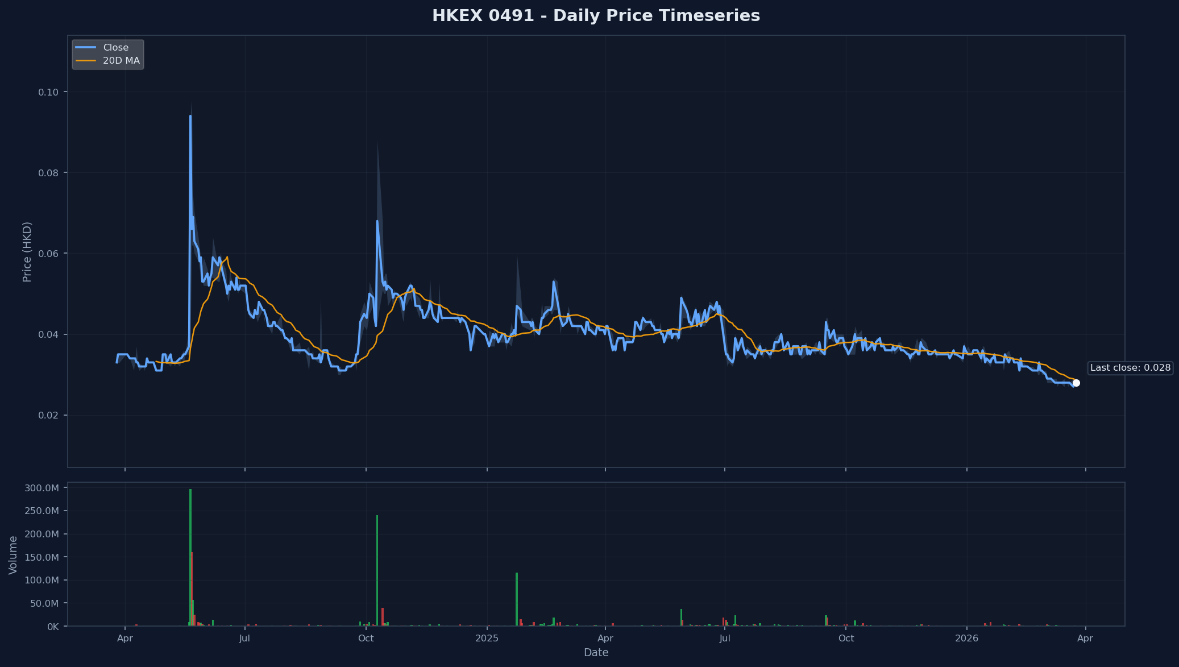Click the 50.0M volume tick label
Viewport: 1179px width, 667px height.
point(45,603)
